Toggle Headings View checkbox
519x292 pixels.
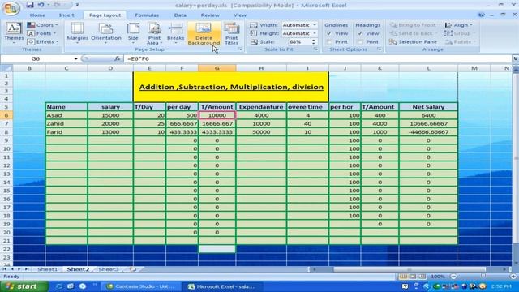coord(360,33)
